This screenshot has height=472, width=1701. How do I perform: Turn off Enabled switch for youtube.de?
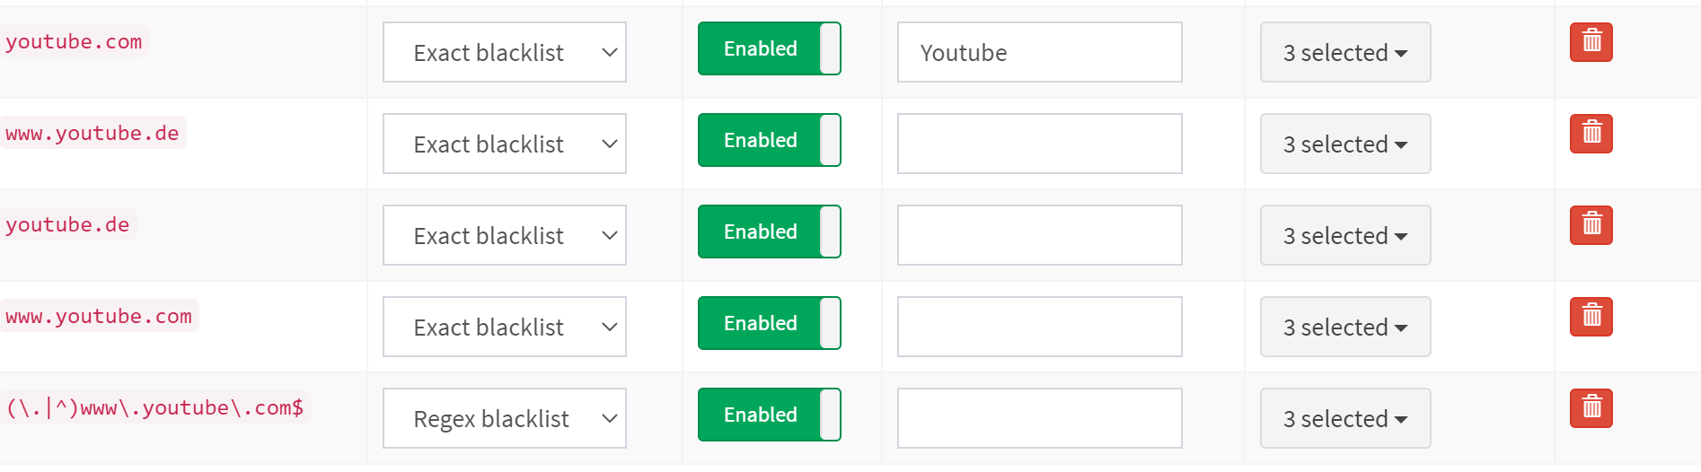click(x=770, y=232)
